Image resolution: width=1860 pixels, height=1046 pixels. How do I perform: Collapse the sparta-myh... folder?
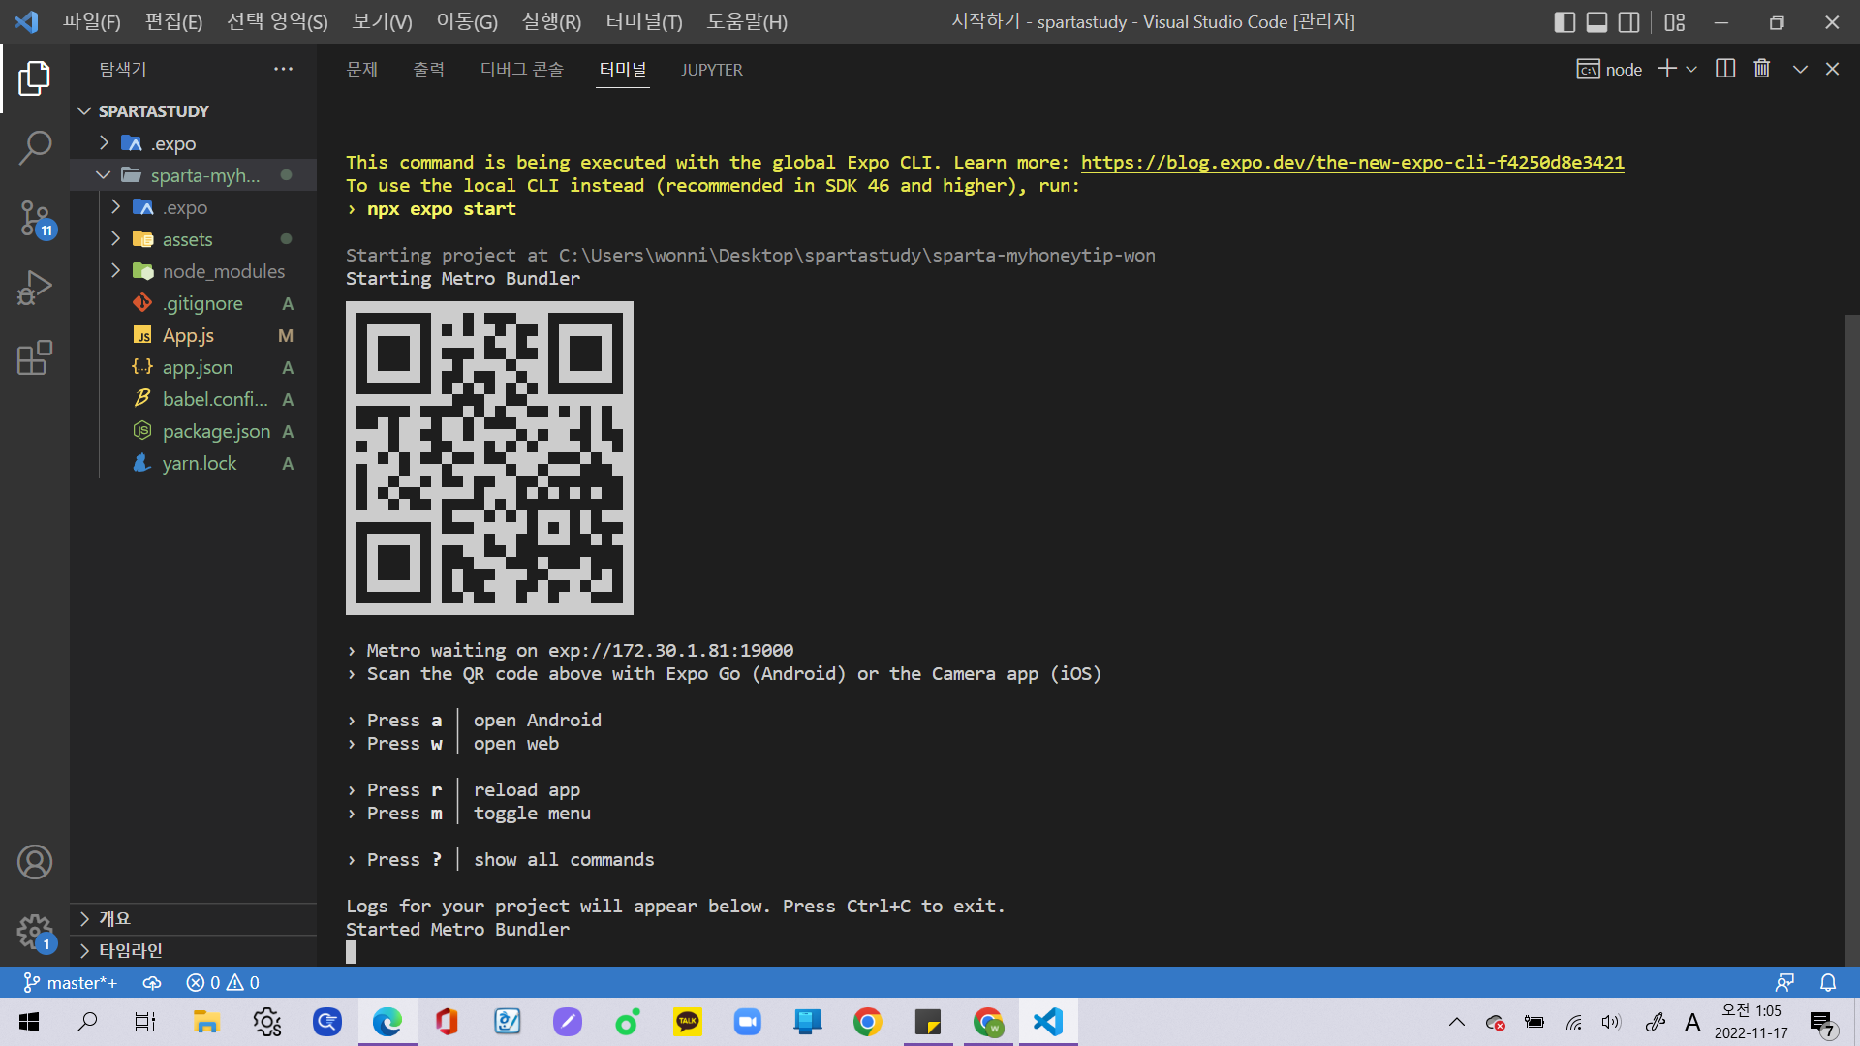point(194,175)
